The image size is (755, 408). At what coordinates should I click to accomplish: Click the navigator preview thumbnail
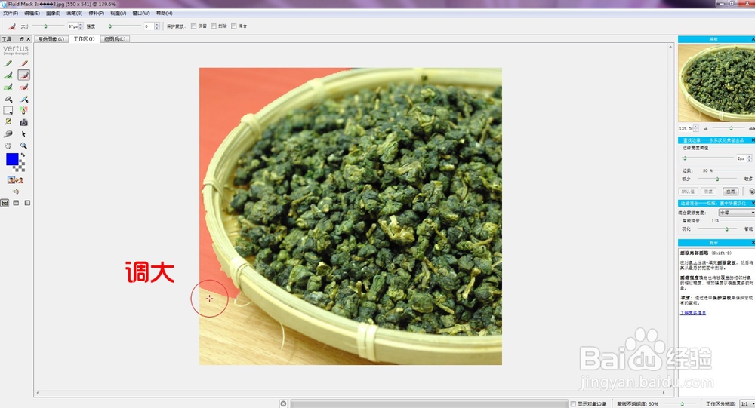pyautogui.click(x=716, y=83)
